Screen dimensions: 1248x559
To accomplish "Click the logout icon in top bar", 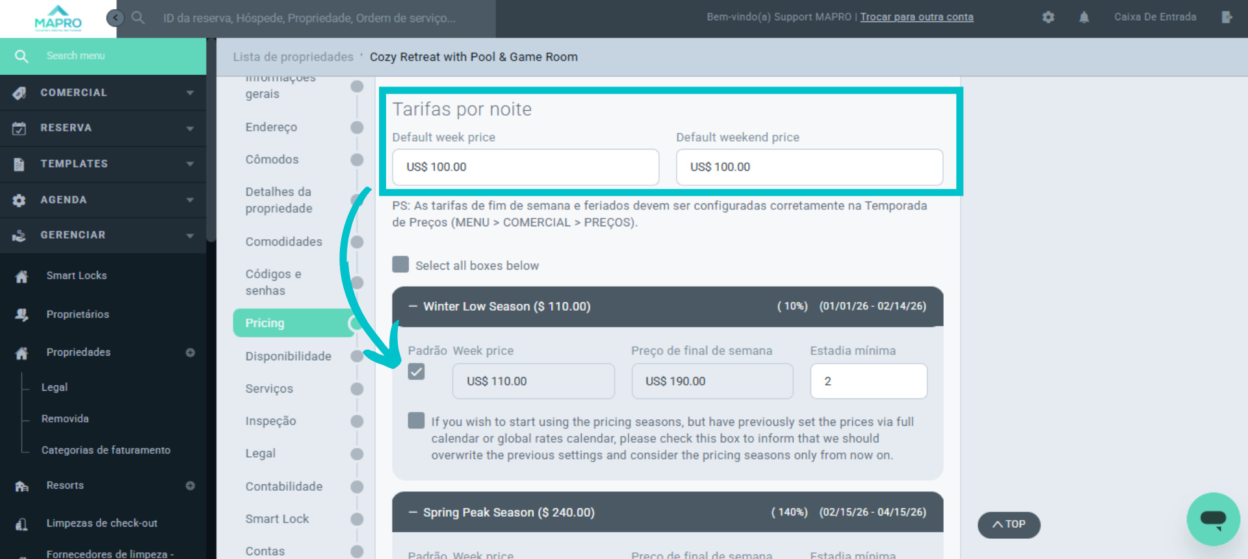I will coord(1227,18).
